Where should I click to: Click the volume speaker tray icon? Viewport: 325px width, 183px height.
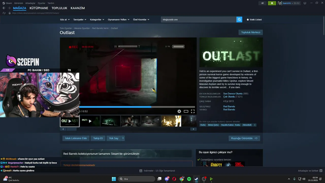(x=304, y=179)
